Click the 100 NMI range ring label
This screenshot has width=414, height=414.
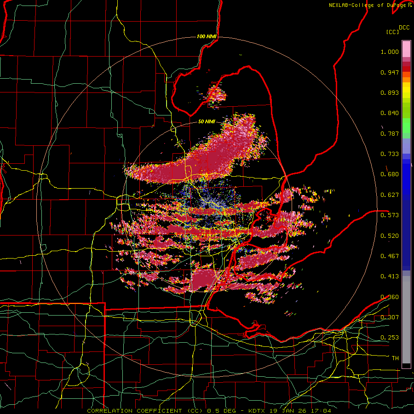point(207,36)
